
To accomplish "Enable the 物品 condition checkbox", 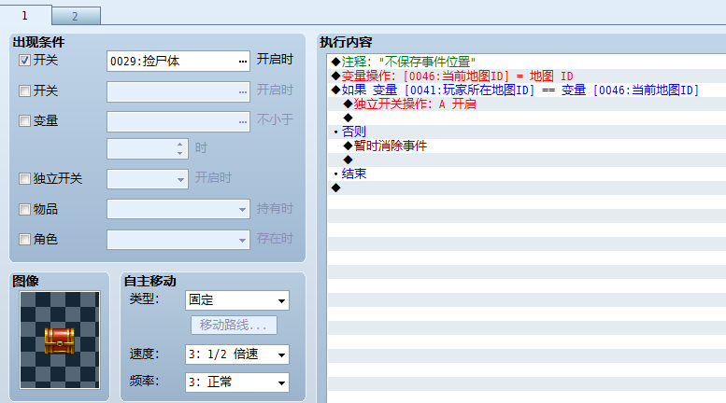I will 24,209.
